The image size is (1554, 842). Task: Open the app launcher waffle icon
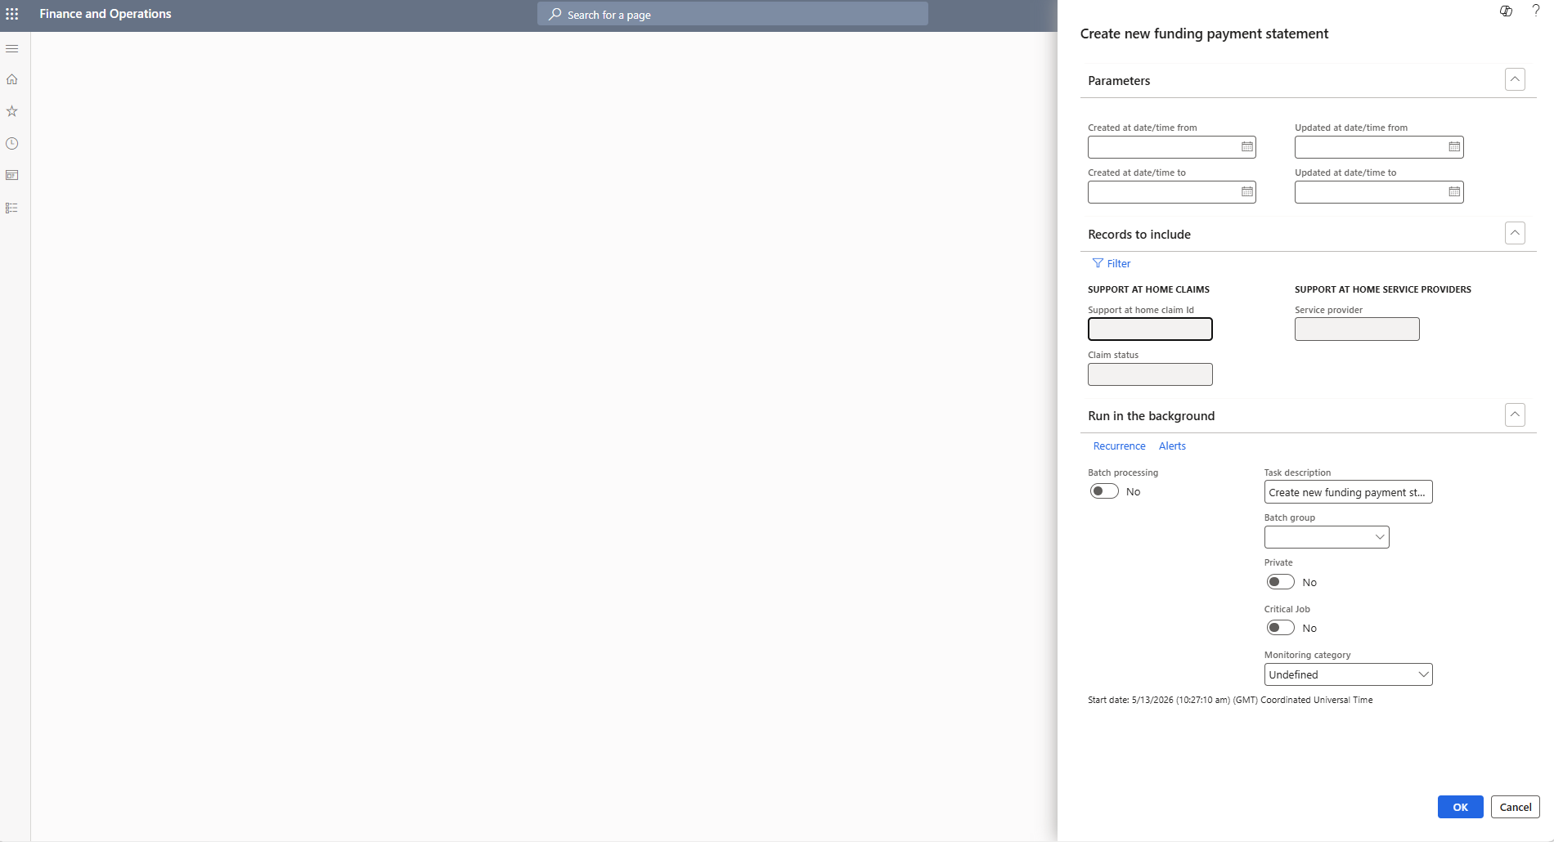[x=11, y=14]
